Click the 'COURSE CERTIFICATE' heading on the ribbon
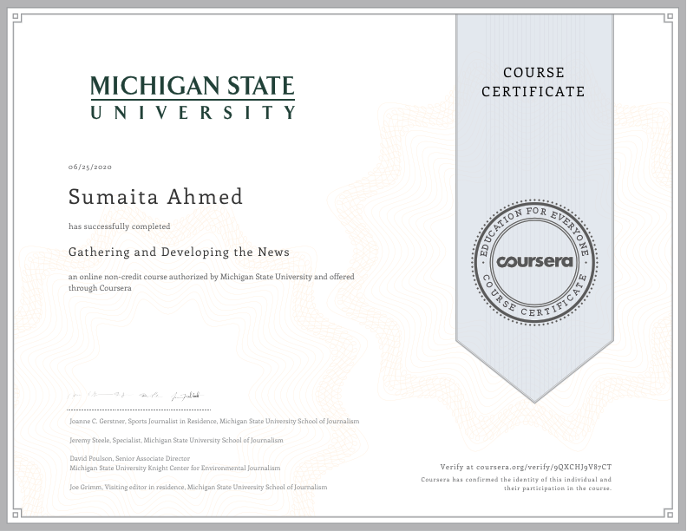This screenshot has width=687, height=531. [x=533, y=82]
